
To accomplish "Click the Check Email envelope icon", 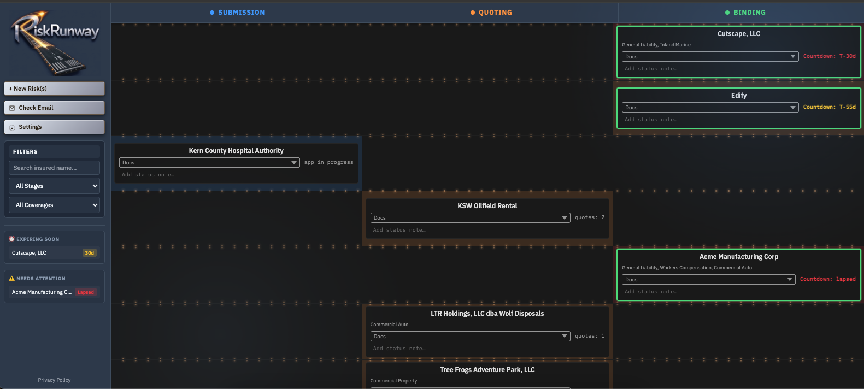I will click(x=12, y=108).
